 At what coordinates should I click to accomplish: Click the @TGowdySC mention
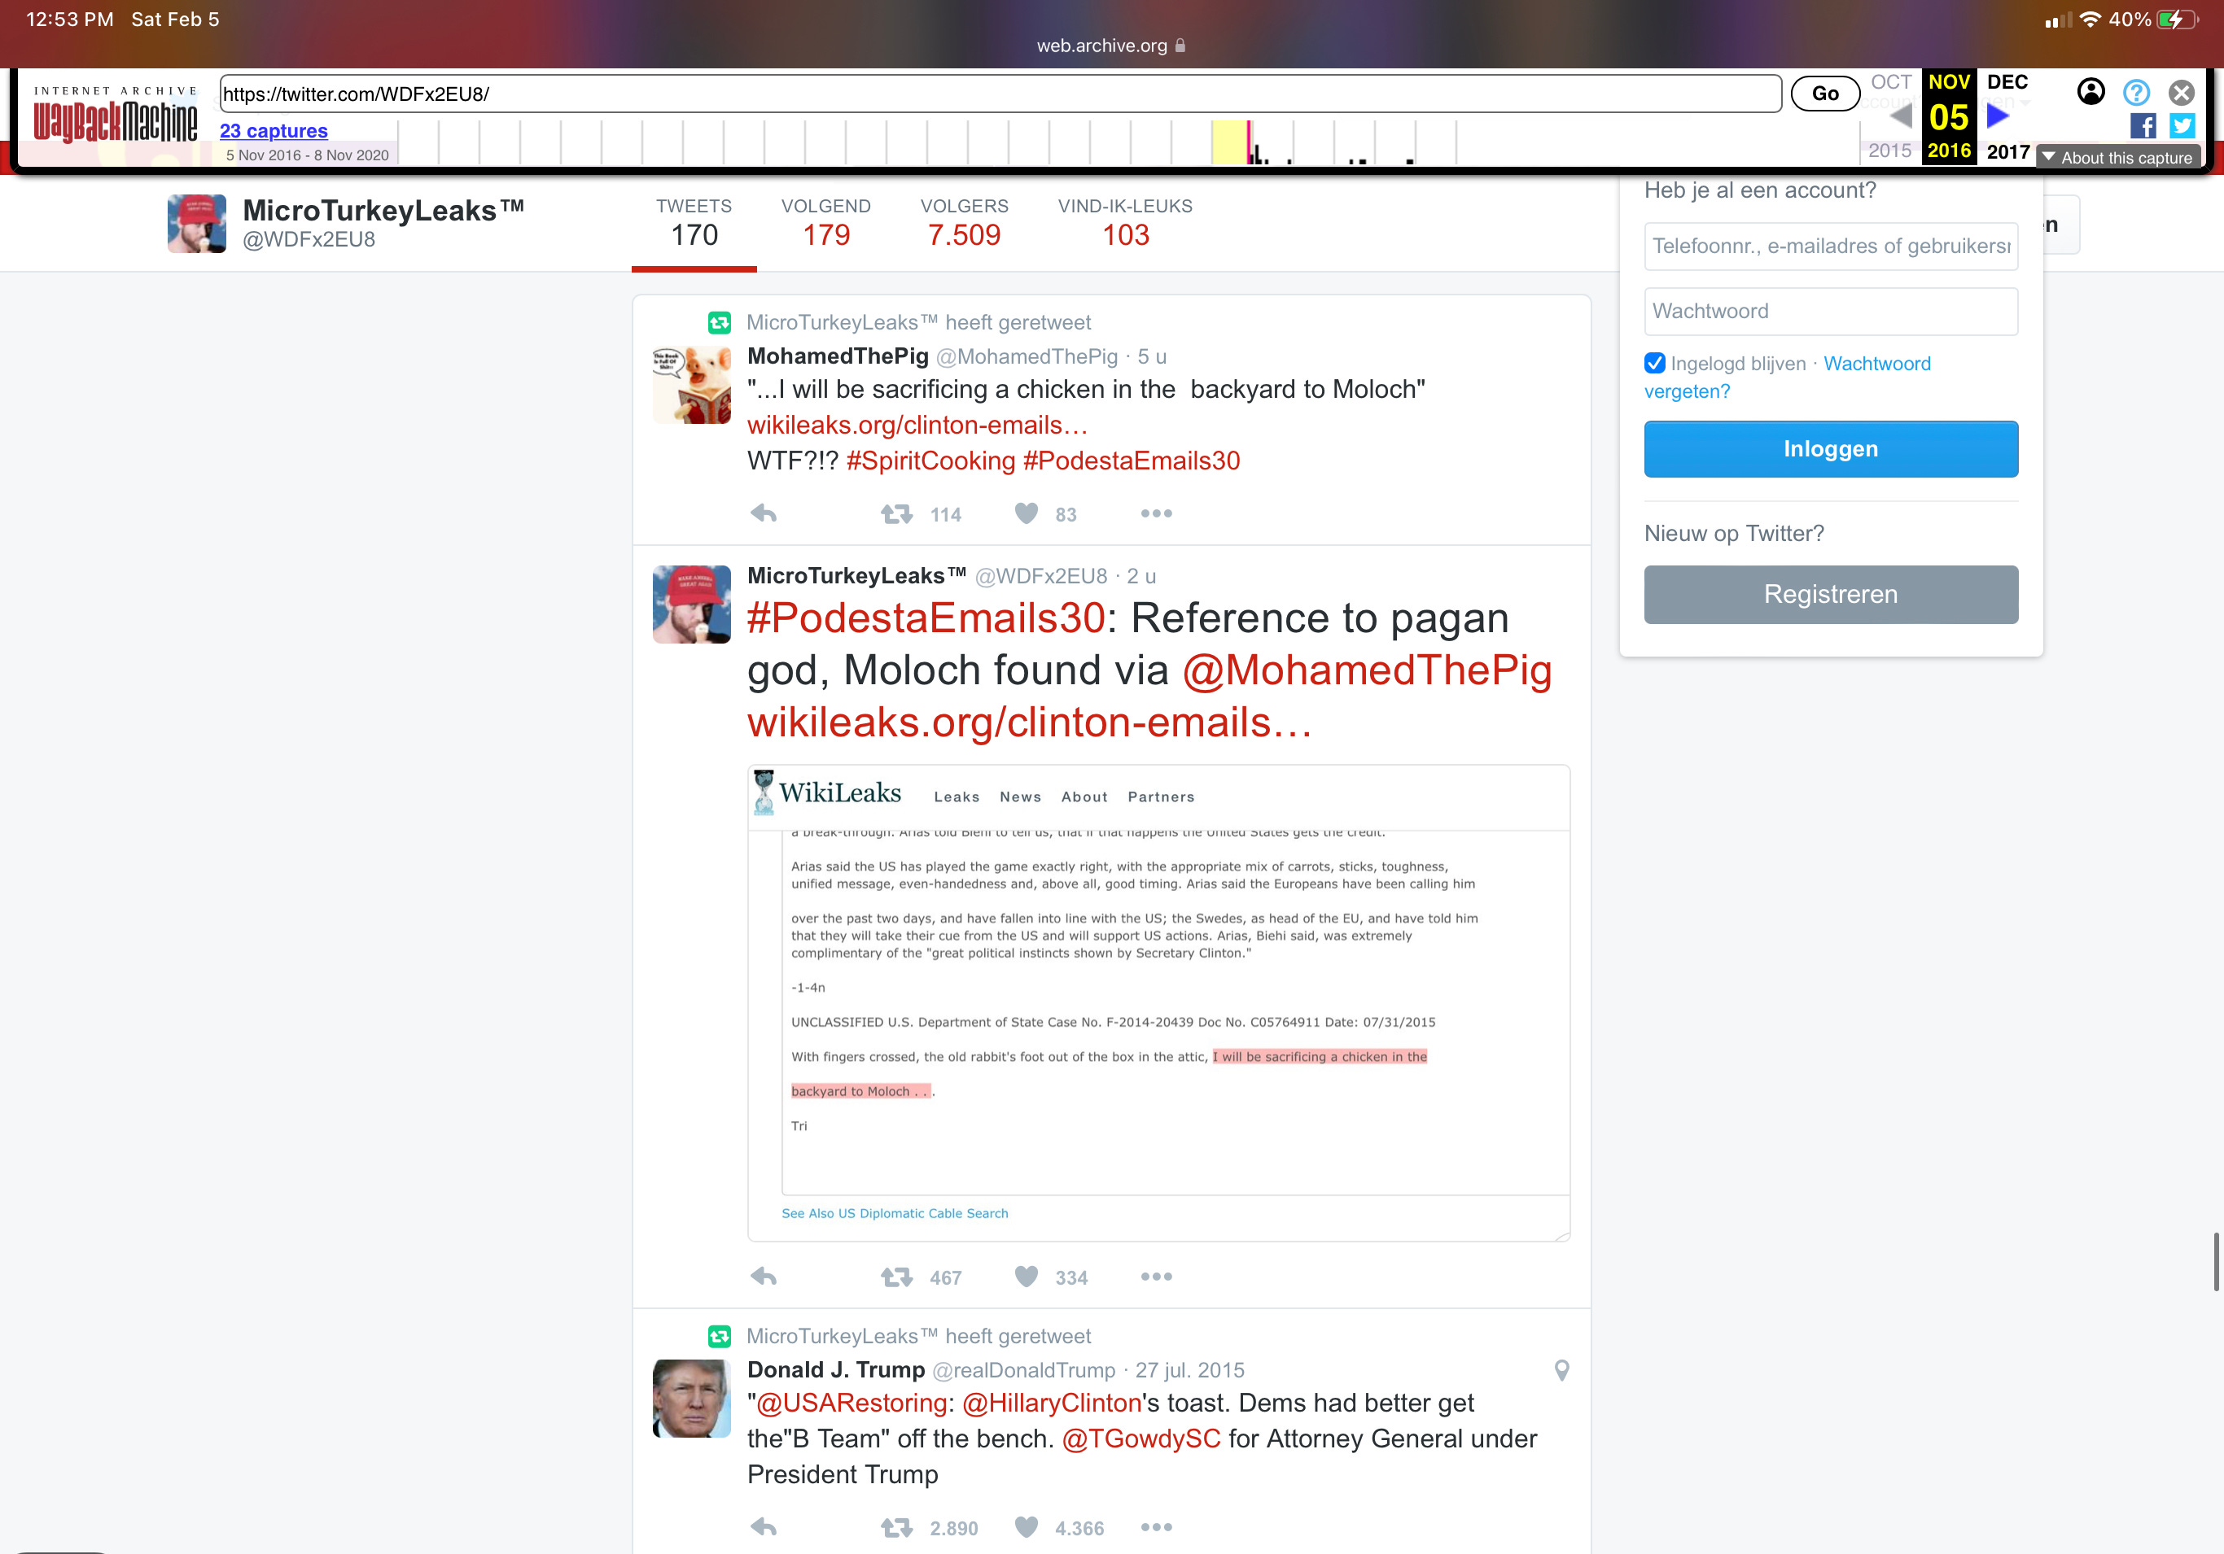pos(1141,1438)
